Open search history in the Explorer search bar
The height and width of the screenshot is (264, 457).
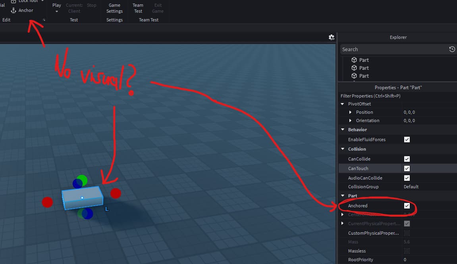click(452, 49)
